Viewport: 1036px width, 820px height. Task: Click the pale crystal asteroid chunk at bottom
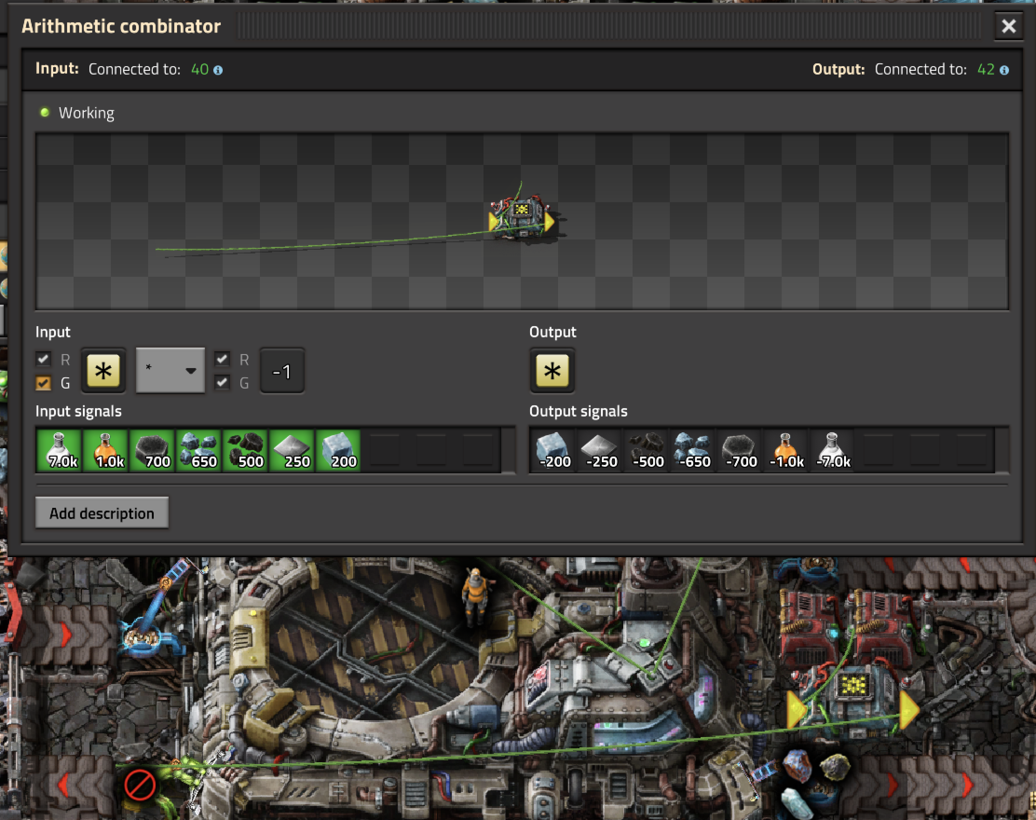(798, 803)
